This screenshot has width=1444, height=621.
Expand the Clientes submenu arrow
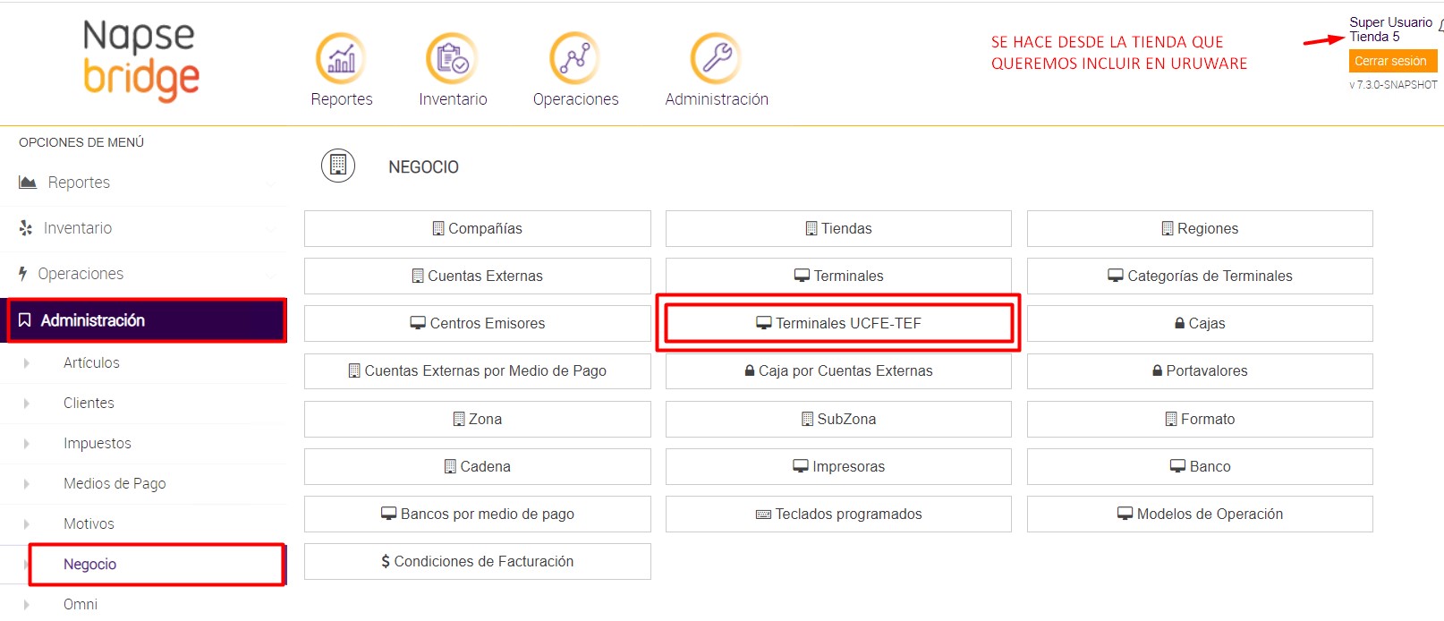click(27, 404)
